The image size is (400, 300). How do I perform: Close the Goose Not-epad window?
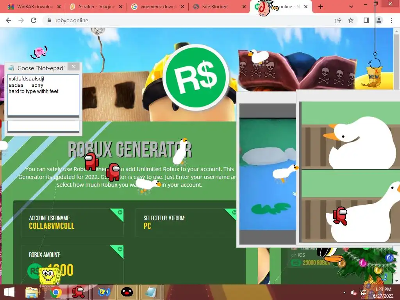coord(74,67)
